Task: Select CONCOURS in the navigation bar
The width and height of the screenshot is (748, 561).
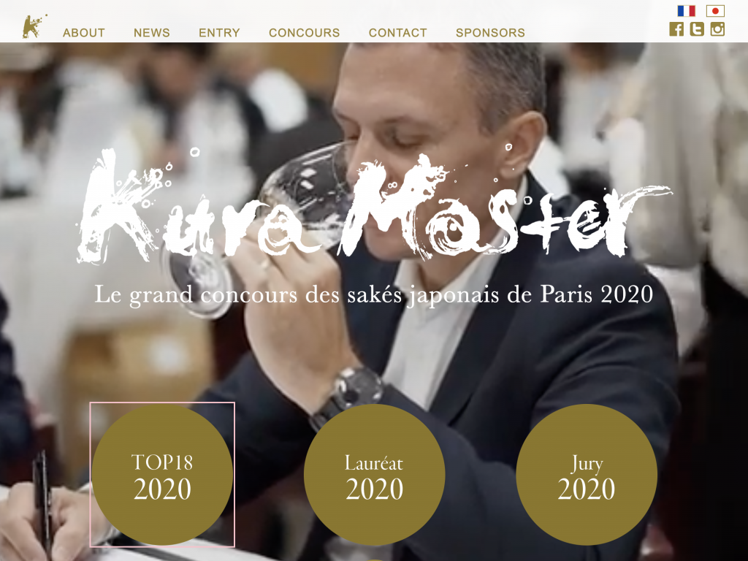Action: point(305,32)
